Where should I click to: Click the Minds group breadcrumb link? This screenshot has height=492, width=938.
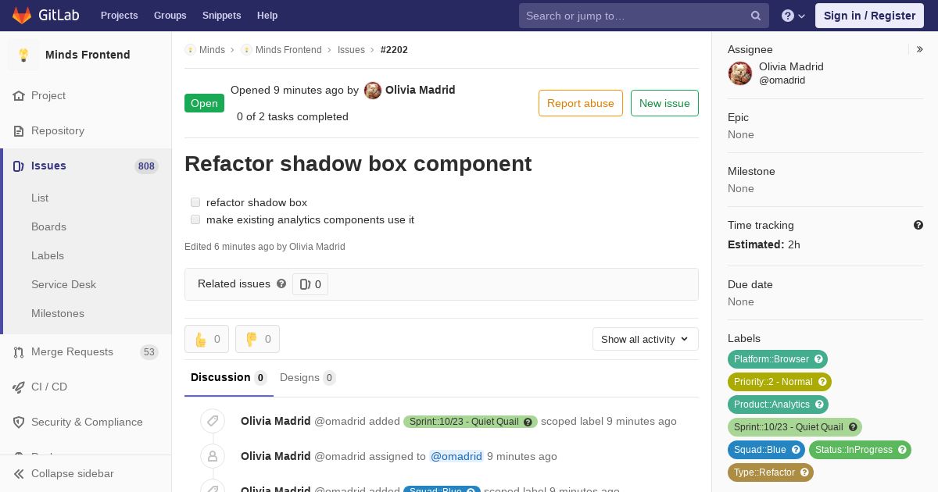point(212,49)
